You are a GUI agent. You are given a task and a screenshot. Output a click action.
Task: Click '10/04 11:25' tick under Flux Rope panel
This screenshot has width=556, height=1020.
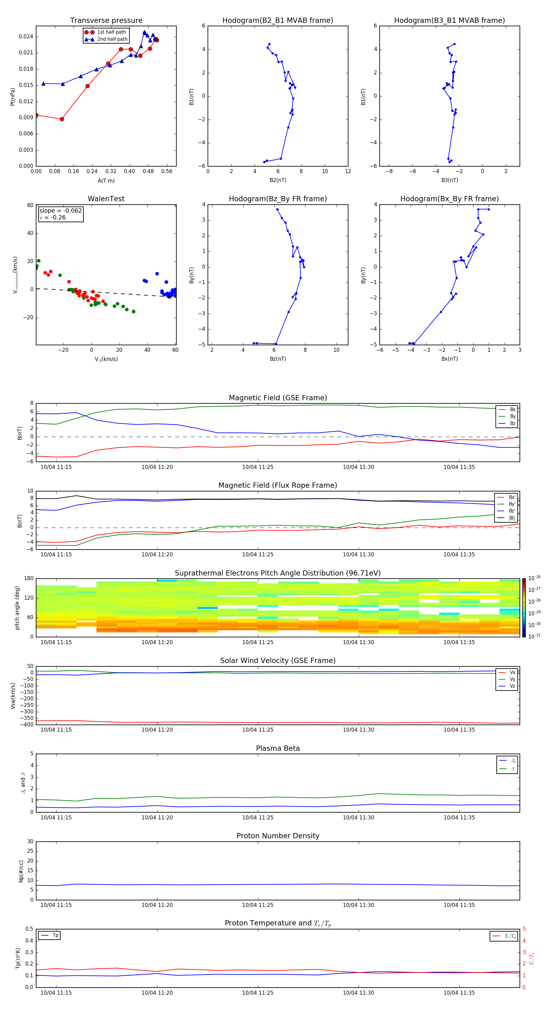258,555
